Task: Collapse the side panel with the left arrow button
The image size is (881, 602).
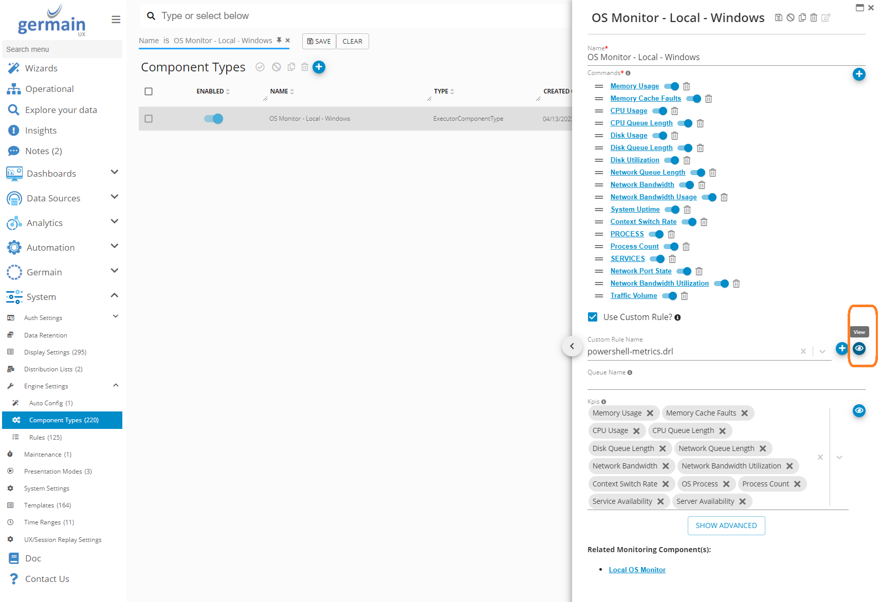Action: (572, 346)
